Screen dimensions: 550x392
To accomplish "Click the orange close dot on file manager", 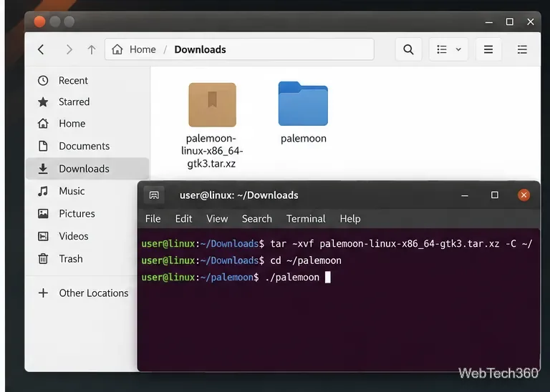I will pyautogui.click(x=39, y=21).
